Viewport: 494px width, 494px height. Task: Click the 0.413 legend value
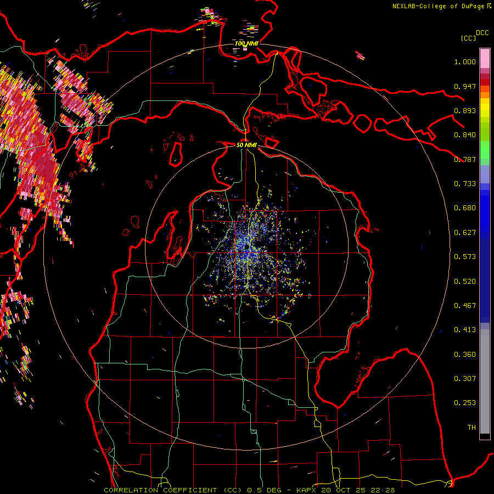tap(465, 330)
